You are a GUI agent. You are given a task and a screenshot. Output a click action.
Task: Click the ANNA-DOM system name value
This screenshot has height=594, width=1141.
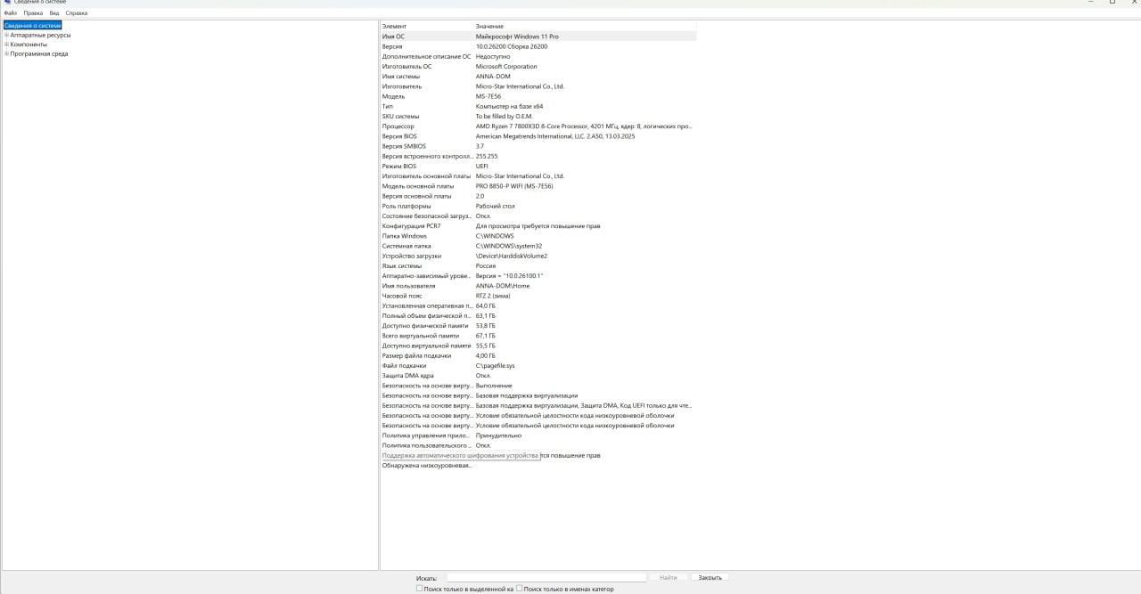click(492, 77)
